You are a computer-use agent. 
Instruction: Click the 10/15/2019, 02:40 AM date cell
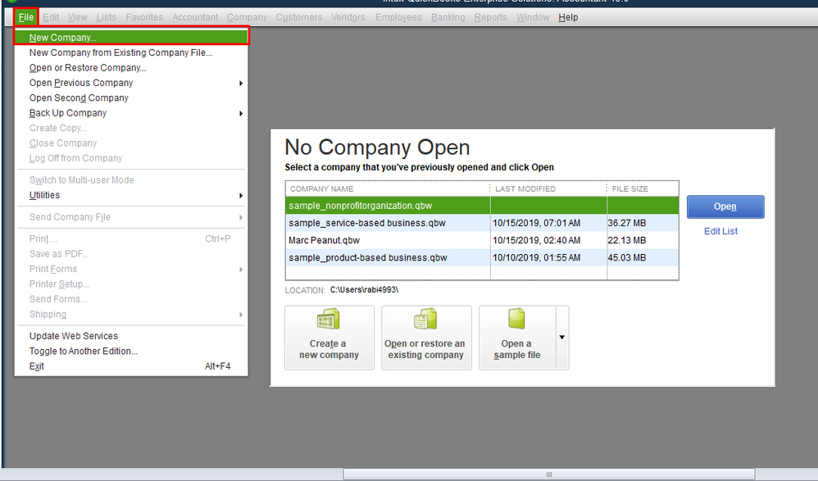[536, 240]
